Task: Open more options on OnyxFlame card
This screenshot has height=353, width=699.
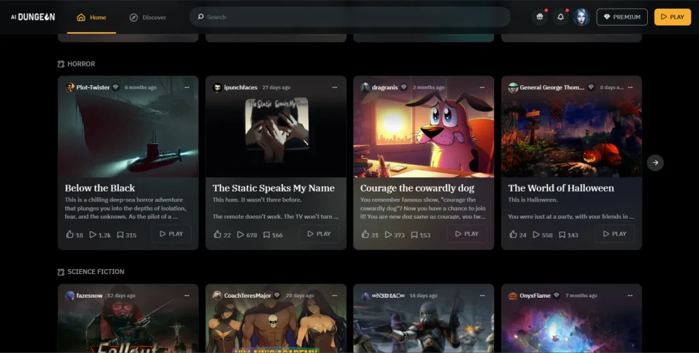Action: click(630, 295)
